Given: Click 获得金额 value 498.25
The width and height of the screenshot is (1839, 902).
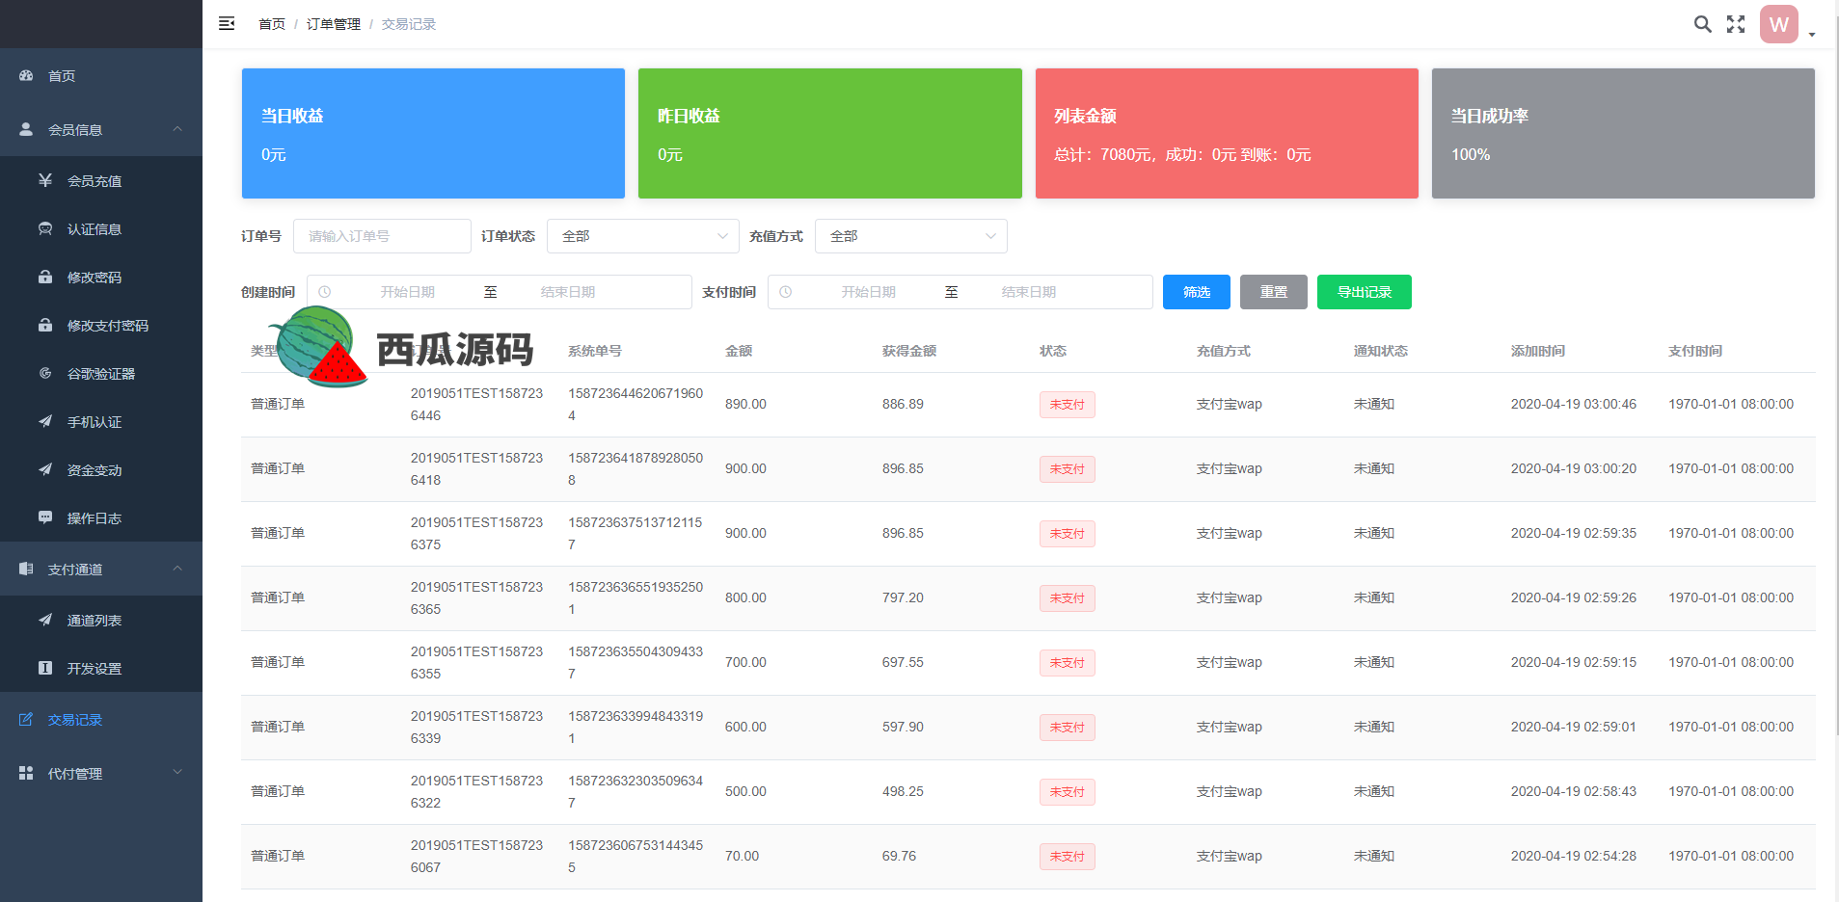Looking at the screenshot, I should pyautogui.click(x=903, y=791).
